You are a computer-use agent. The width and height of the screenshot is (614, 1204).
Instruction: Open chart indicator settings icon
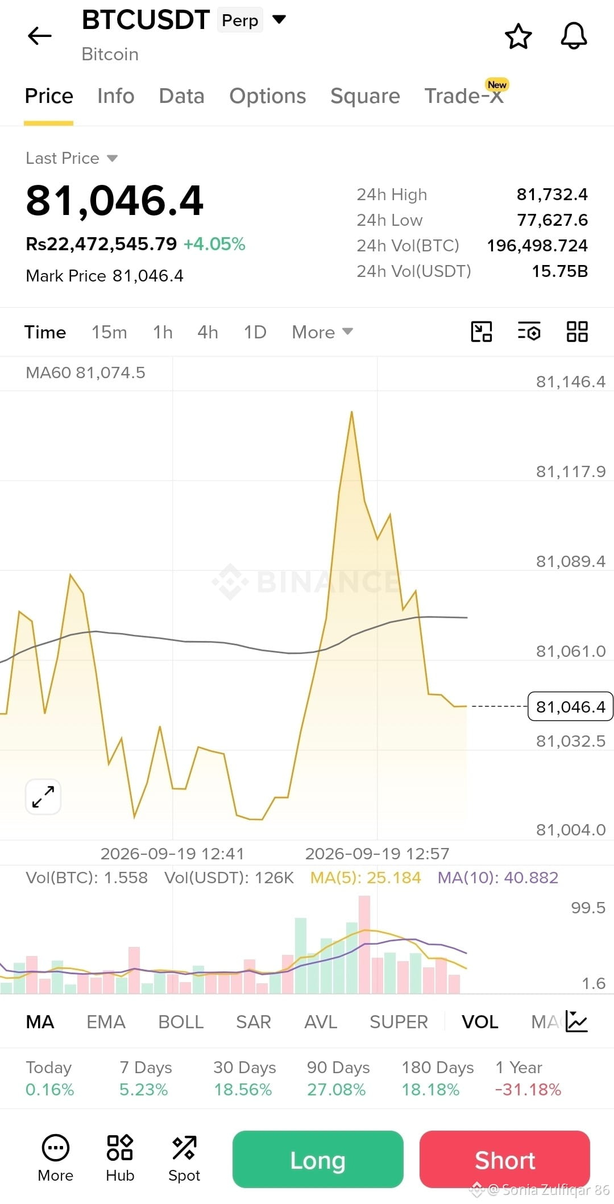pyautogui.click(x=529, y=332)
